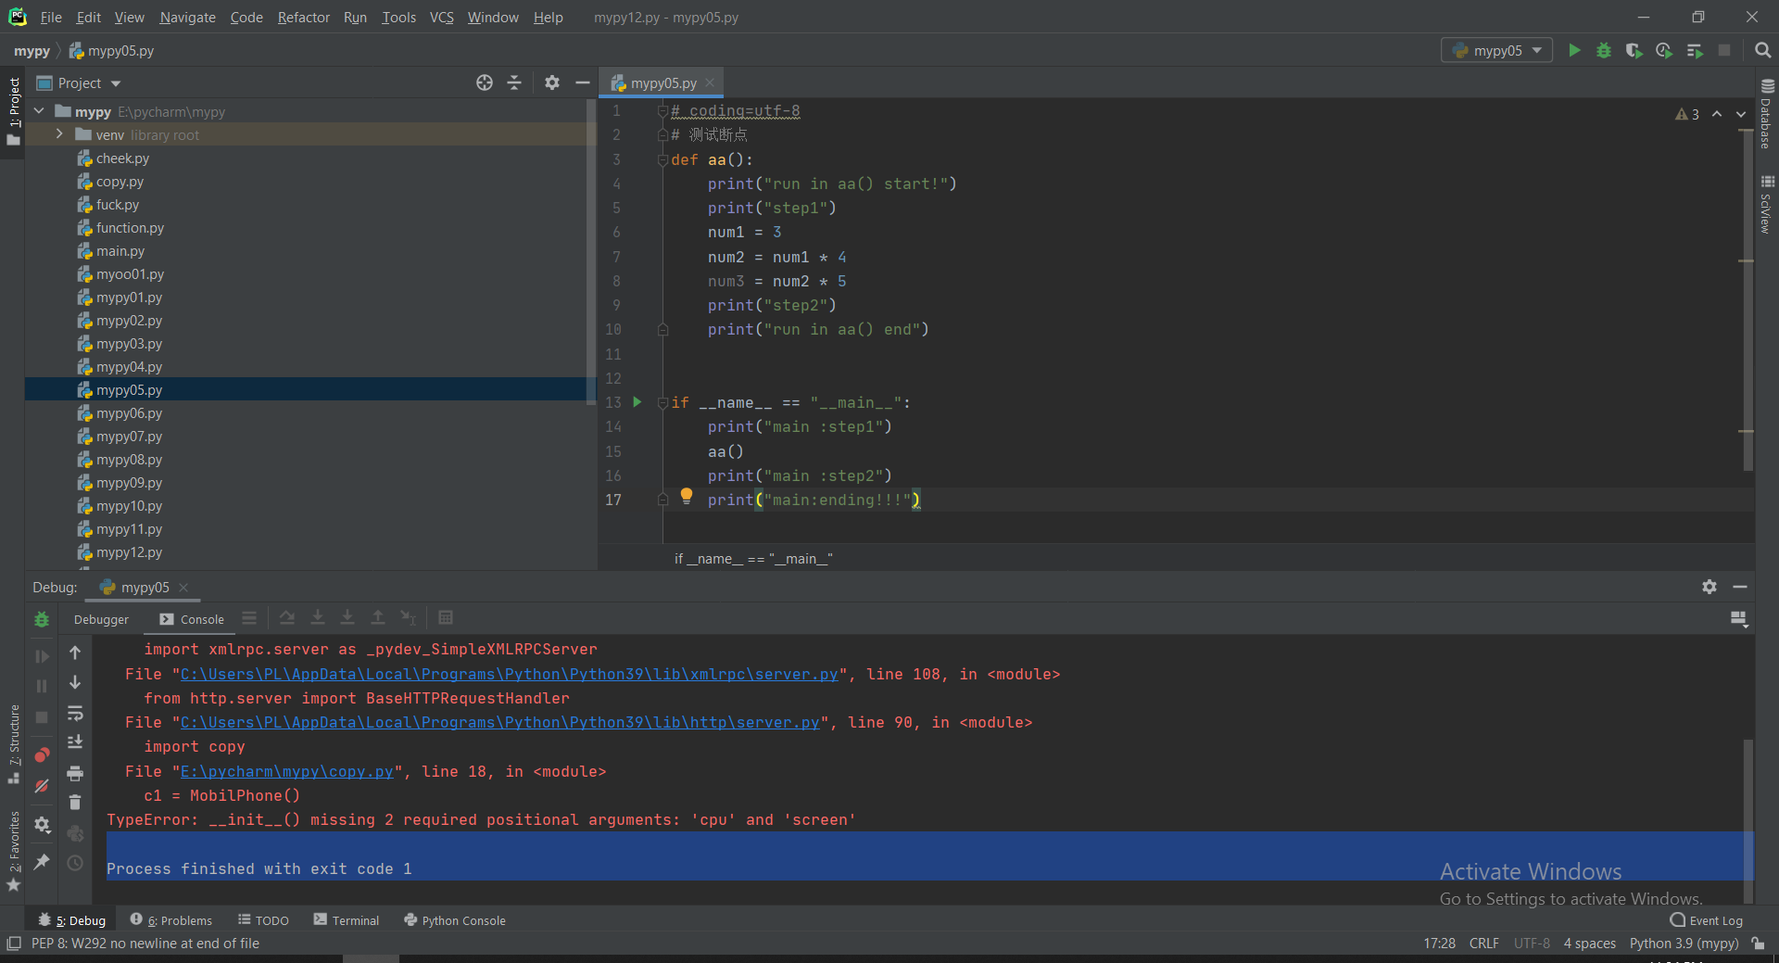Image resolution: width=1779 pixels, height=963 pixels.
Task: Open Search Everywhere magnifier
Action: (1762, 50)
